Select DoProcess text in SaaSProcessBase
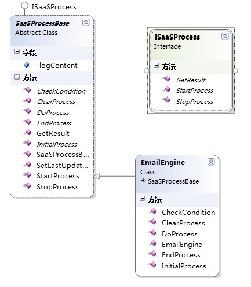The image size is (251, 287). click(x=53, y=113)
